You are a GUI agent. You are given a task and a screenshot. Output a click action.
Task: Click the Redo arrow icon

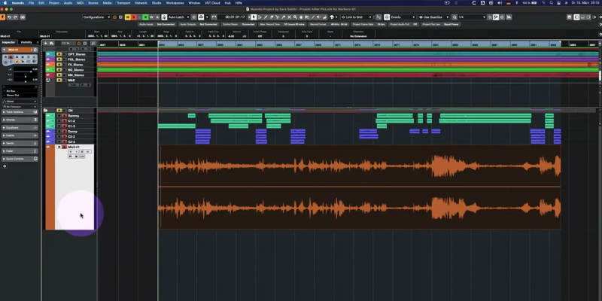tap(15, 17)
